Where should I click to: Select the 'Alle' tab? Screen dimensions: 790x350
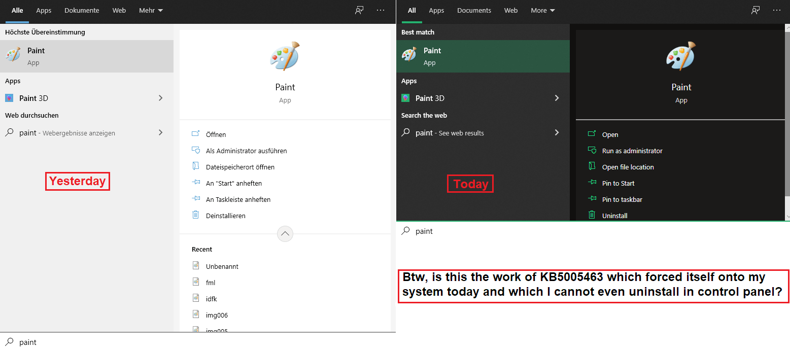(17, 10)
